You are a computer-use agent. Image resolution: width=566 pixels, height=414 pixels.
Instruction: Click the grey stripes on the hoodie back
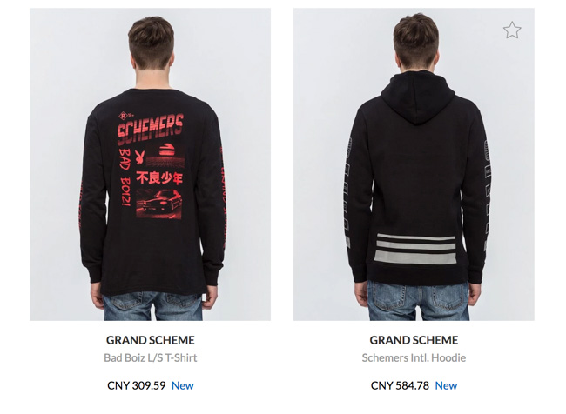414,249
